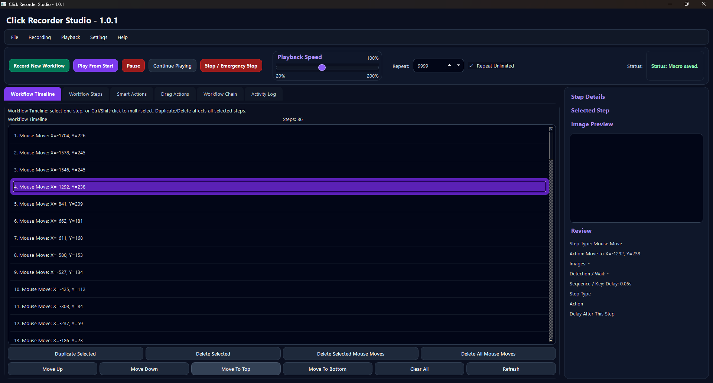This screenshot has width=713, height=383.
Task: Click the Refresh button
Action: pyautogui.click(x=511, y=369)
